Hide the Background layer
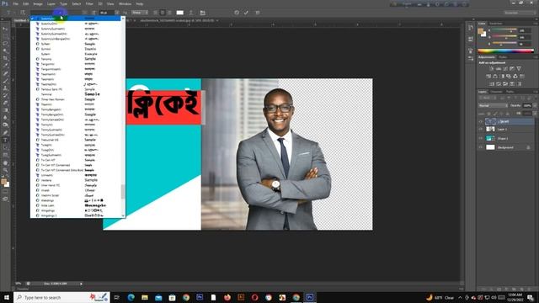 click(481, 147)
